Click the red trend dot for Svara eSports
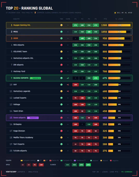This screenshot has height=177, width=139. coord(61,118)
